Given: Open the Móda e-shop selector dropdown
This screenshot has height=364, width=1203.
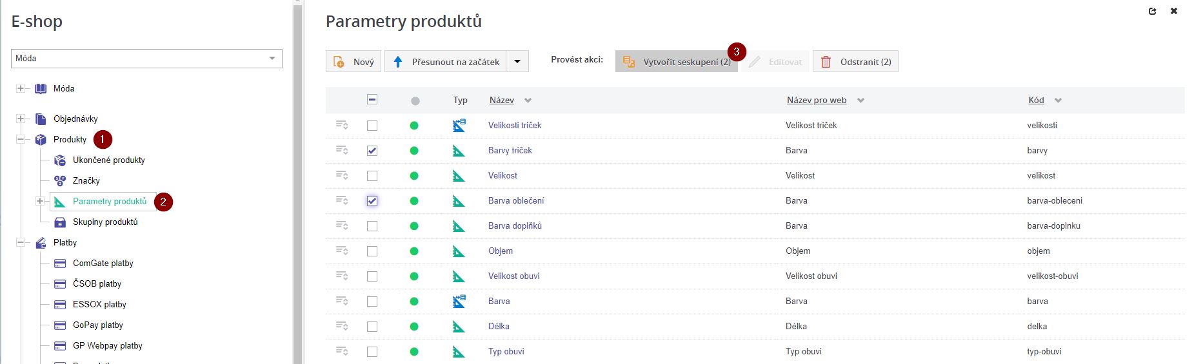Looking at the screenshot, I should pos(272,59).
